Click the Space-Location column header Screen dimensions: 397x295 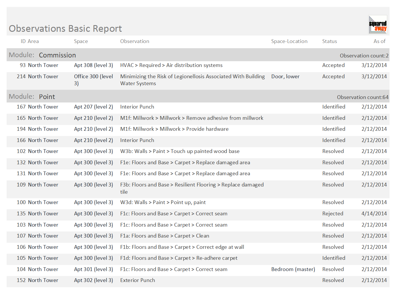pos(289,41)
